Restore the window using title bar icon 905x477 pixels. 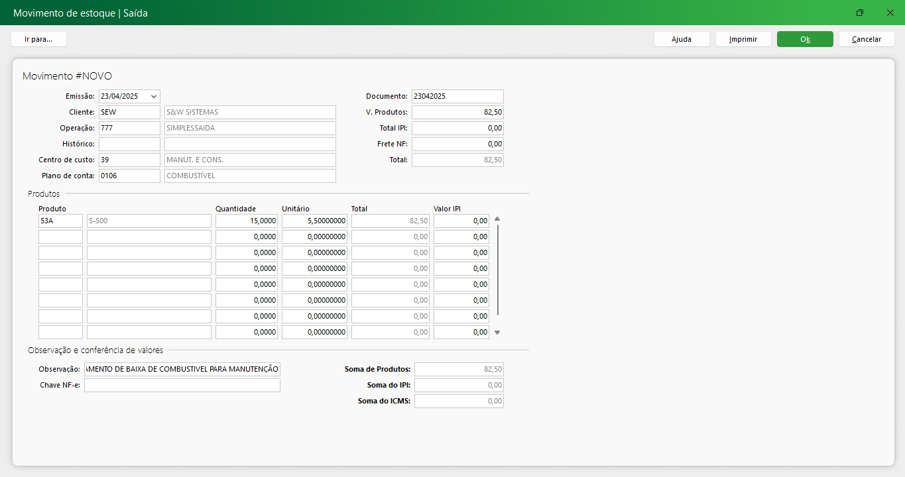[859, 13]
